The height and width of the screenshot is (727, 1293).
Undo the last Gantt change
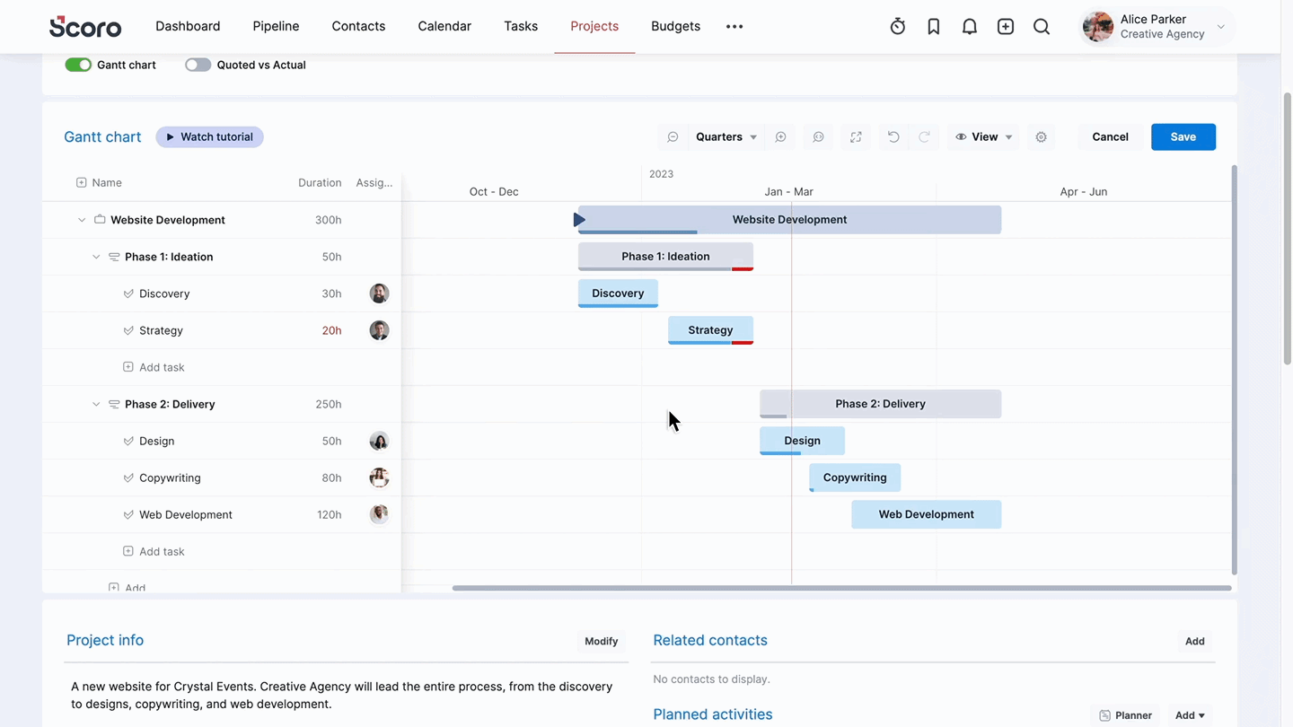(893, 137)
